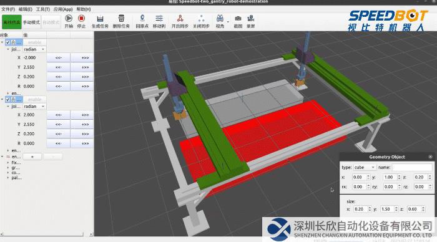The height and width of the screenshot is (242, 437).
Task: Collapse the second robot's joi... node
Action: coord(8,107)
